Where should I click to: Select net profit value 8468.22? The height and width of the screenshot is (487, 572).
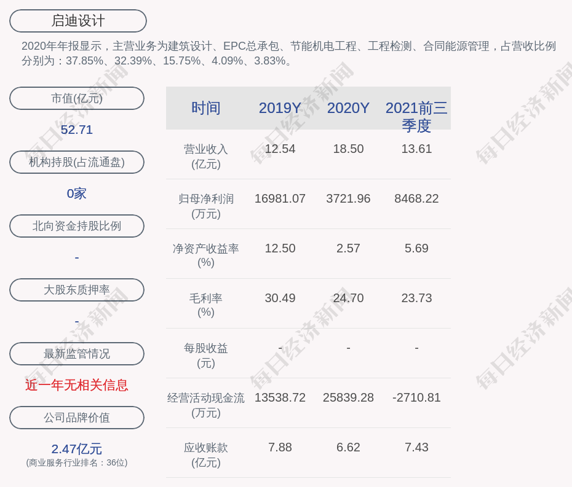[x=416, y=198]
